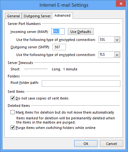Click the dropdown arrow next to TLS

tap(117, 55)
